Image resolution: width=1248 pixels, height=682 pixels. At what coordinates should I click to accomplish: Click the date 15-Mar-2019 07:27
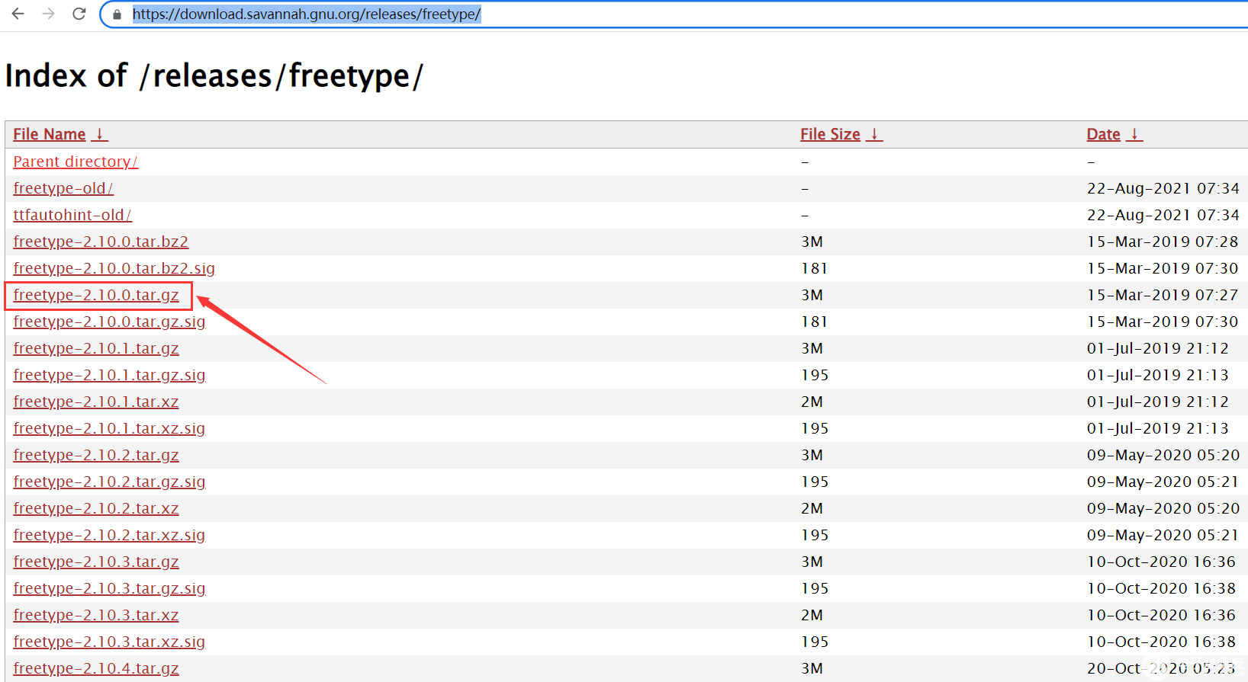coord(1163,295)
